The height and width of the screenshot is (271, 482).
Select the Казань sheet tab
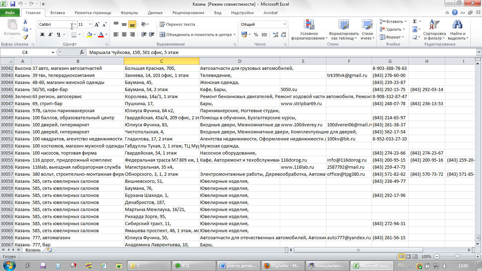pyautogui.click(x=33, y=250)
